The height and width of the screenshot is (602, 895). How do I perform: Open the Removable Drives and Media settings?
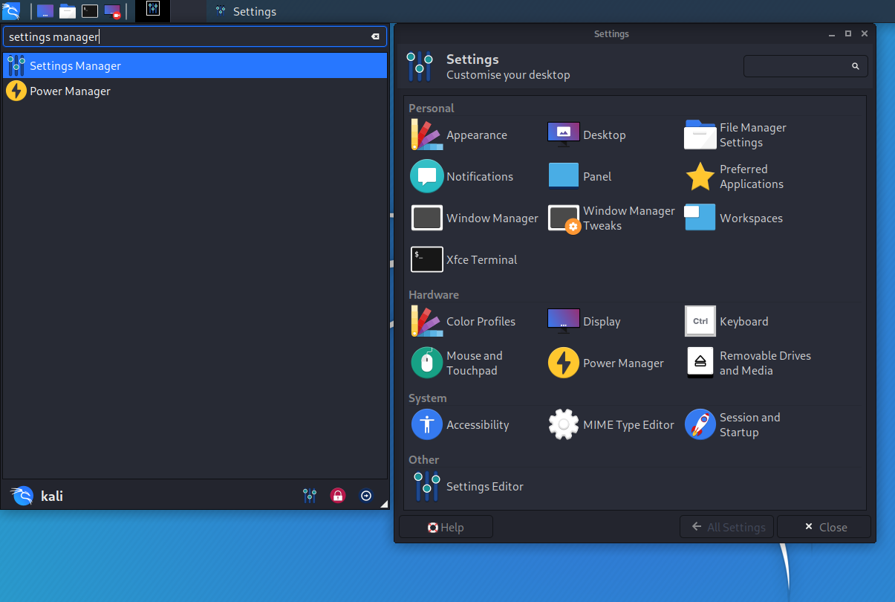750,363
